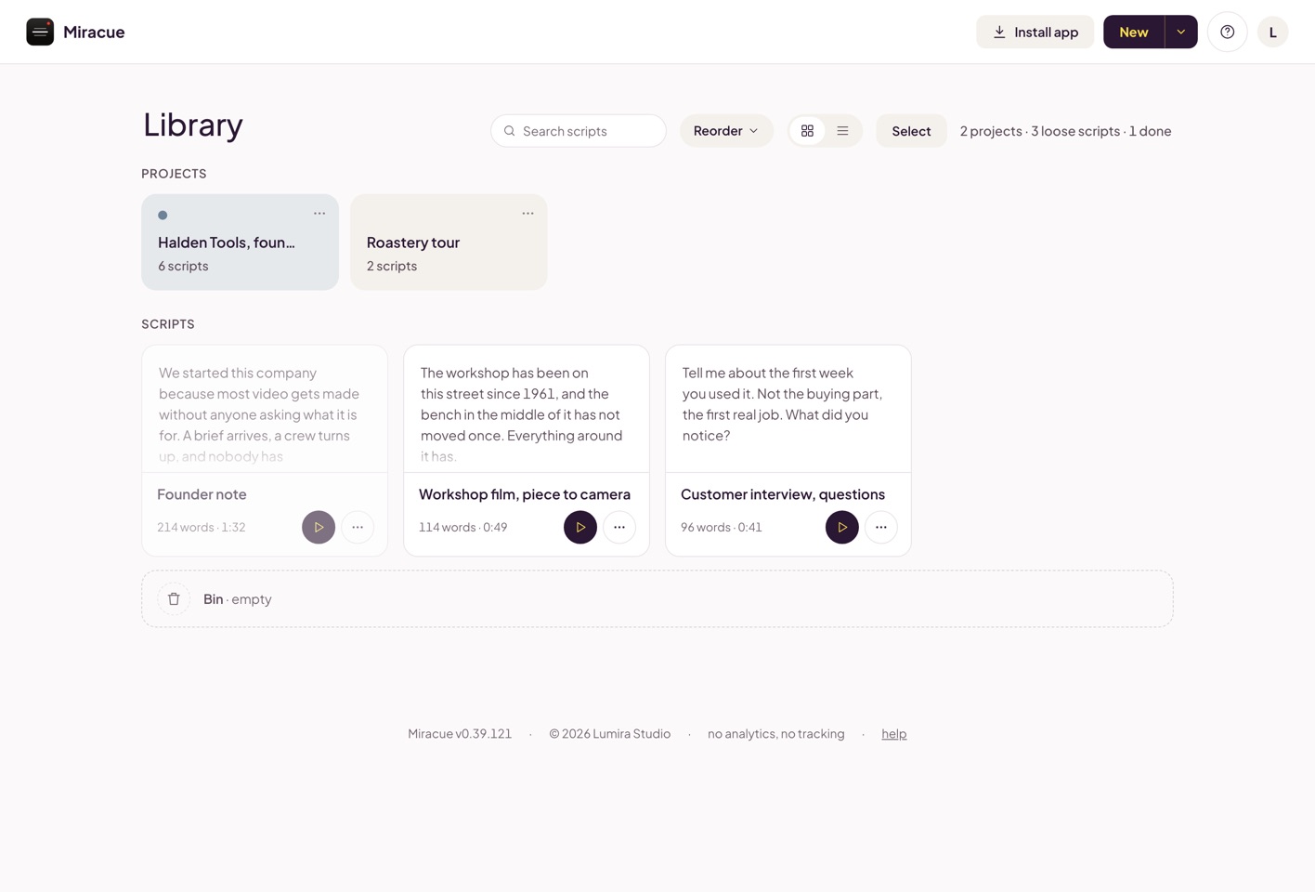The image size is (1315, 892).
Task: Open Customer interview more options
Action: click(x=881, y=527)
